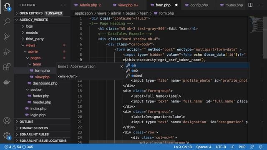This screenshot has width=267, height=150.
Task: Close the Emmet Abbreviation details popup
Action: pyautogui.click(x=121, y=67)
